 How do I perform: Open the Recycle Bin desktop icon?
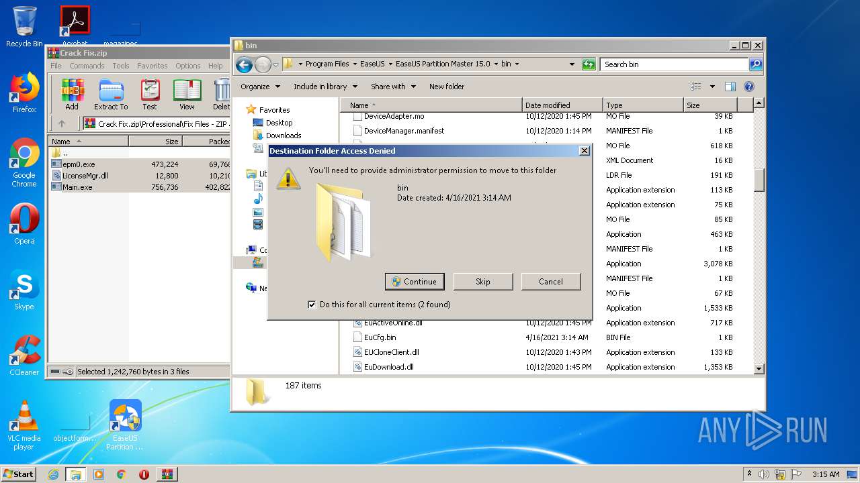[24, 27]
